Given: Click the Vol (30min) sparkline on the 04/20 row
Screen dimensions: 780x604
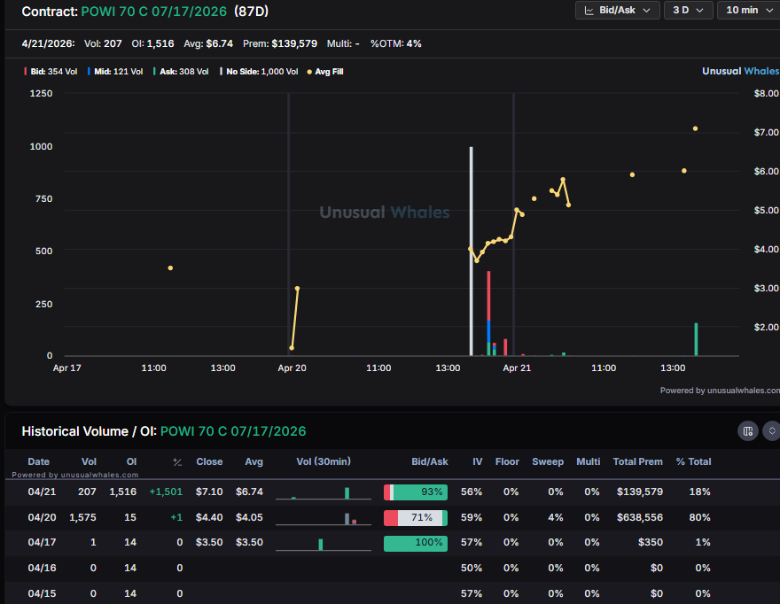Looking at the screenshot, I should (322, 517).
